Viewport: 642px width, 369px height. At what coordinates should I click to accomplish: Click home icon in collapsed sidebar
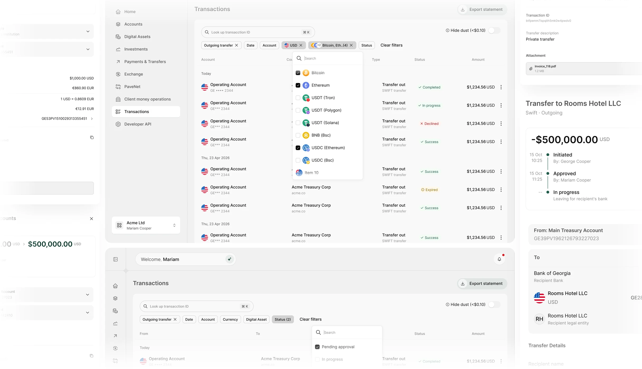click(115, 286)
